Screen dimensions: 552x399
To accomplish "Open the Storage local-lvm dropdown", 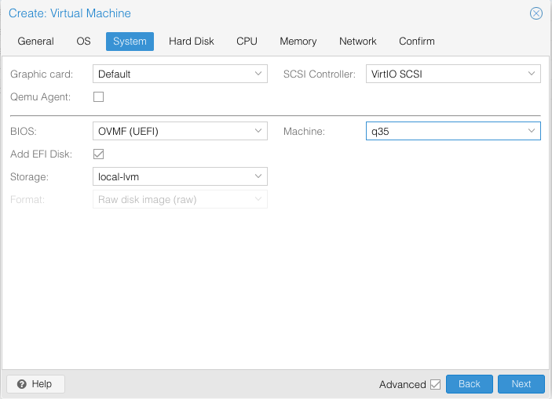I will click(x=180, y=176).
